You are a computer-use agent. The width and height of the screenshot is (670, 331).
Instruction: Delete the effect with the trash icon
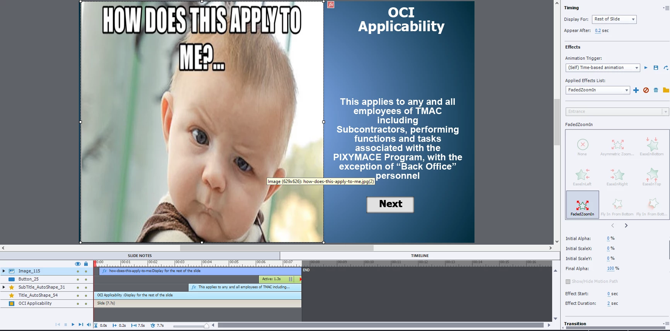pos(656,90)
